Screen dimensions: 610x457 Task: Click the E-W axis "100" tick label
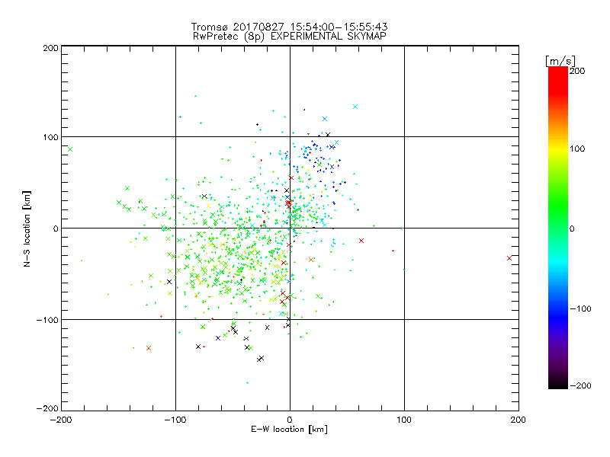404,420
